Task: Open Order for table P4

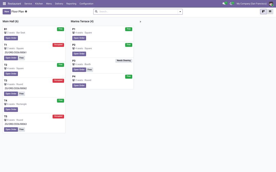Action: tap(79, 86)
